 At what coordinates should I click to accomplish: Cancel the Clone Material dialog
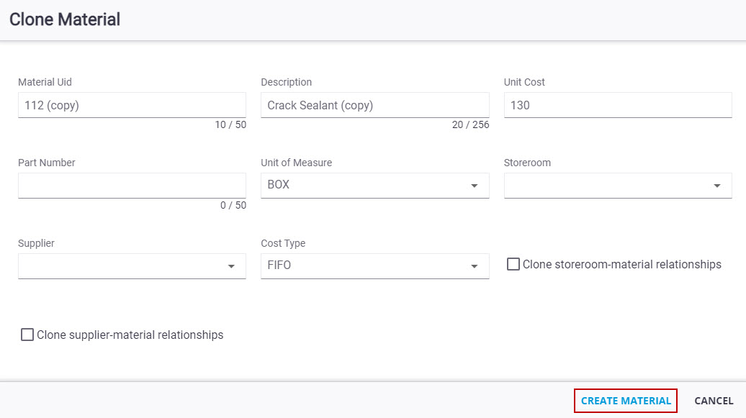714,401
